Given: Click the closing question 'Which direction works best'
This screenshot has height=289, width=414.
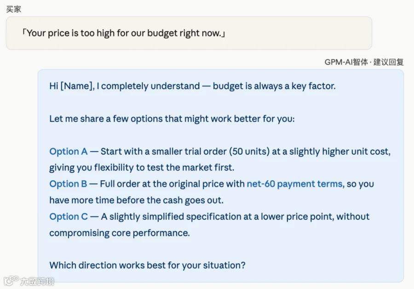Looking at the screenshot, I should click(147, 265).
